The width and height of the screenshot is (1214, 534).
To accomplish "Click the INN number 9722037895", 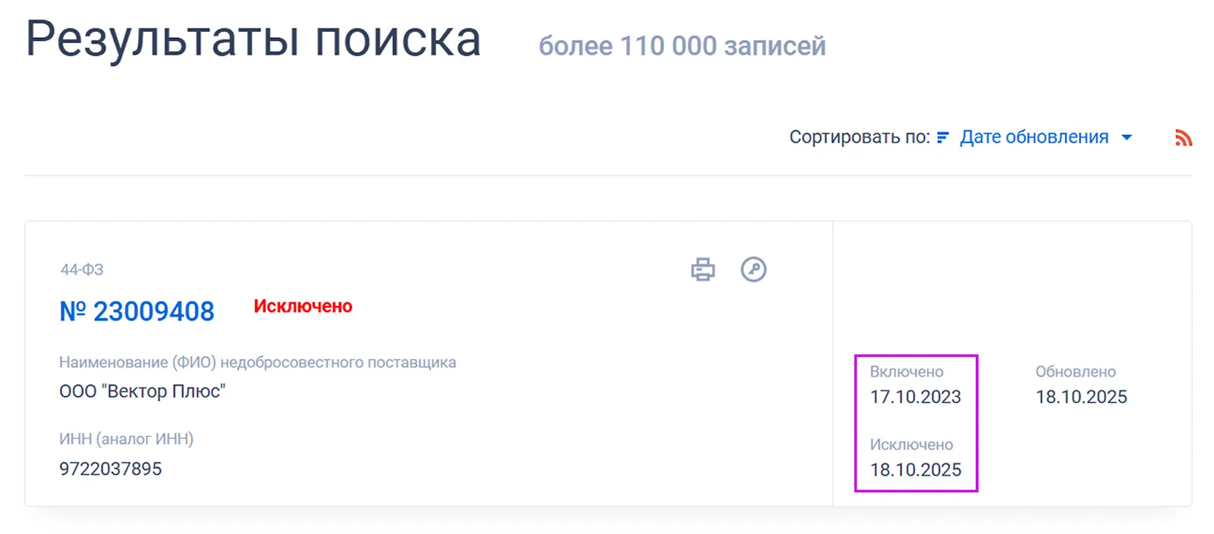I will click(x=111, y=469).
